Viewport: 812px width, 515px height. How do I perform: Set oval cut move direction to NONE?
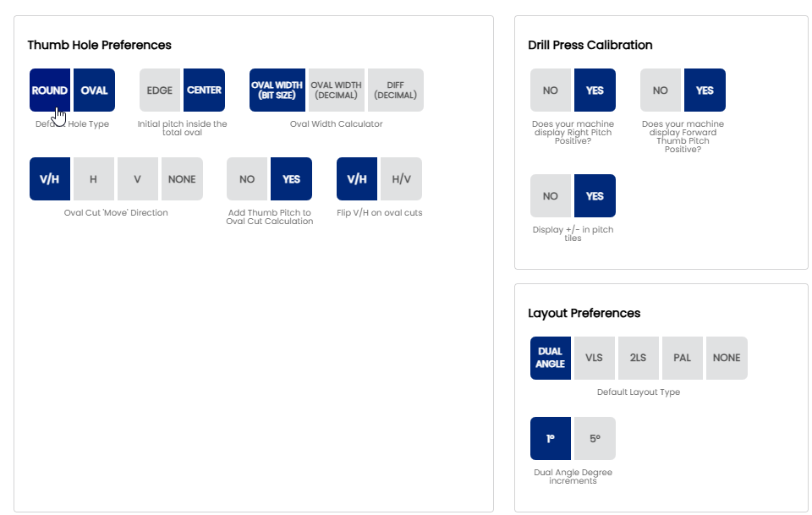tap(182, 179)
